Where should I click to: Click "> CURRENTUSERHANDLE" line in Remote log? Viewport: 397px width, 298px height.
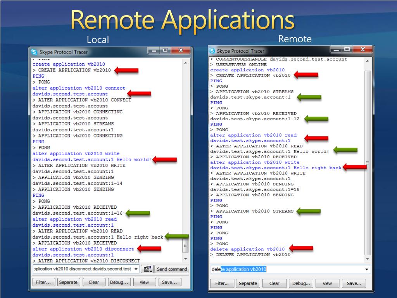[x=278, y=59]
